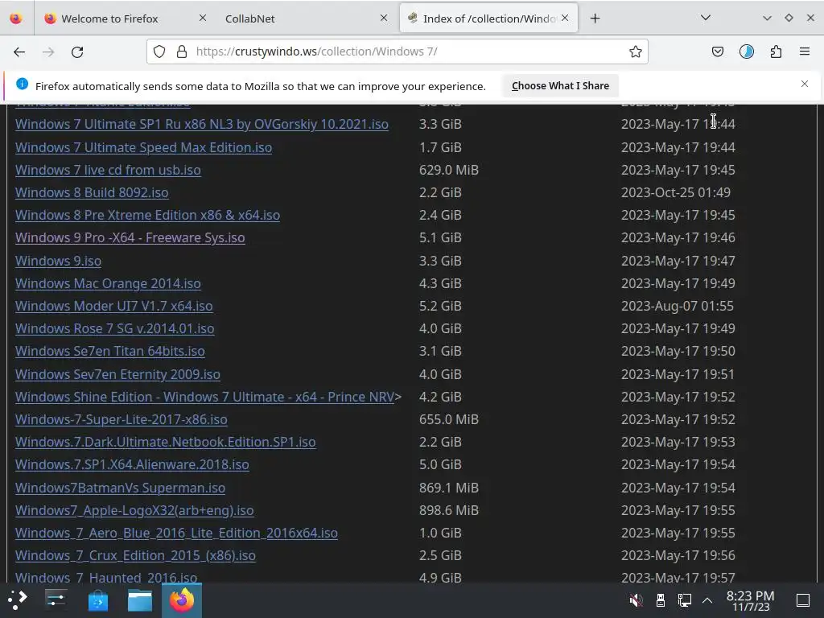
Task: Open Firefox View pinned tab
Action: point(16,19)
